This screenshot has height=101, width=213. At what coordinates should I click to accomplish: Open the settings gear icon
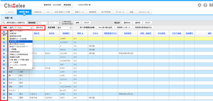pos(199,5)
